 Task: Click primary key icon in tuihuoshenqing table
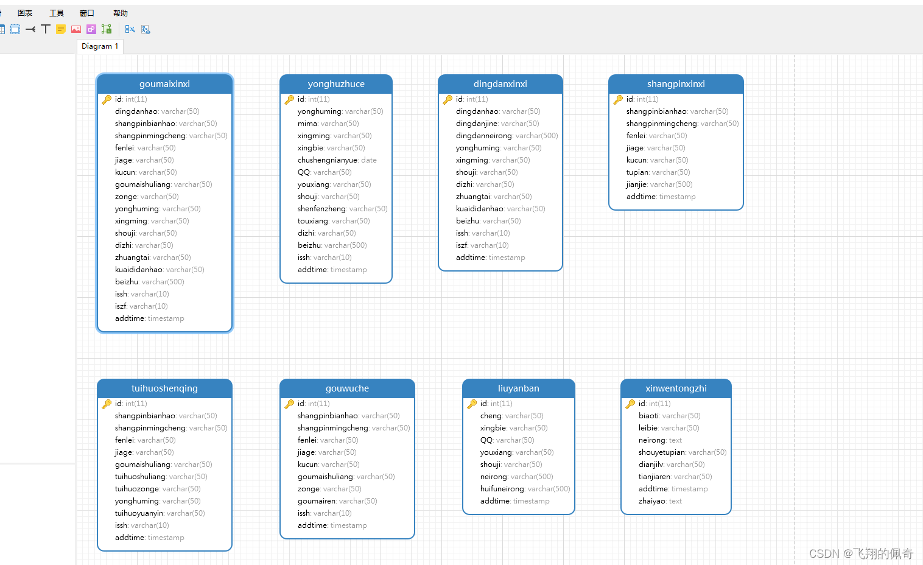[x=107, y=404]
